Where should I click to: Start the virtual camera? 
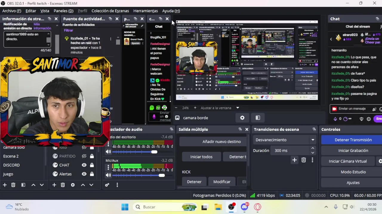coord(348,161)
